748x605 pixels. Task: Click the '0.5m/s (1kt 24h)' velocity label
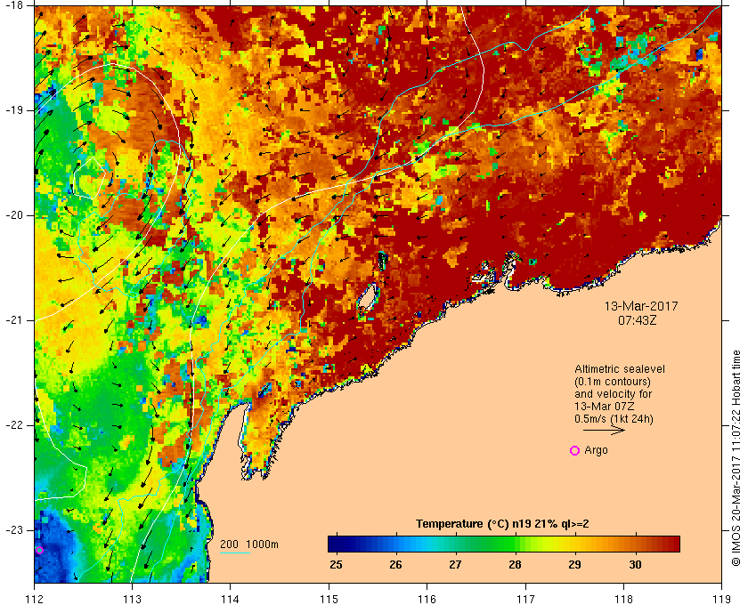click(614, 419)
